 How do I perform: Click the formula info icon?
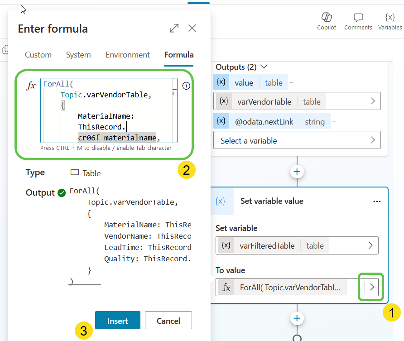(186, 86)
